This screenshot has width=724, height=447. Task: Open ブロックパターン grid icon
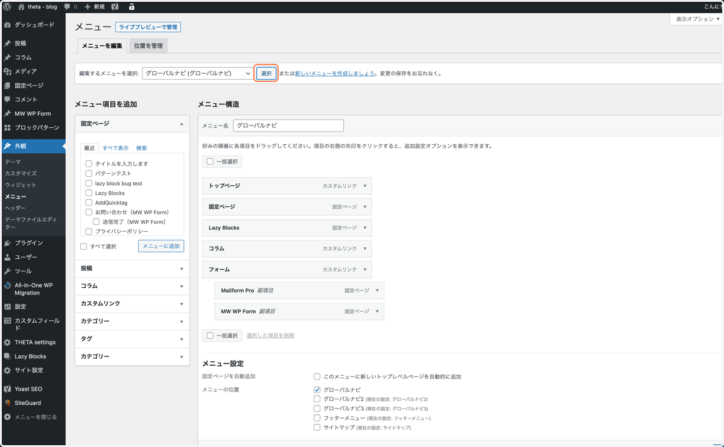[7, 127]
